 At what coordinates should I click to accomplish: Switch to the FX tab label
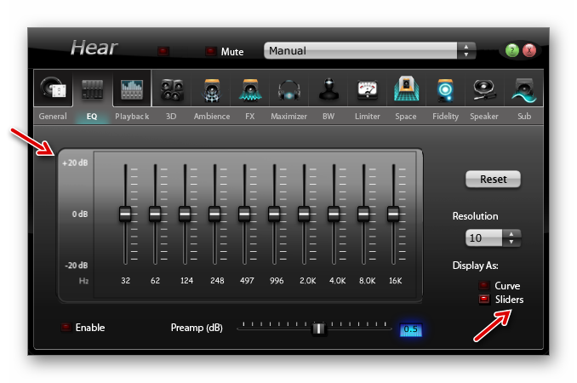[x=250, y=117]
